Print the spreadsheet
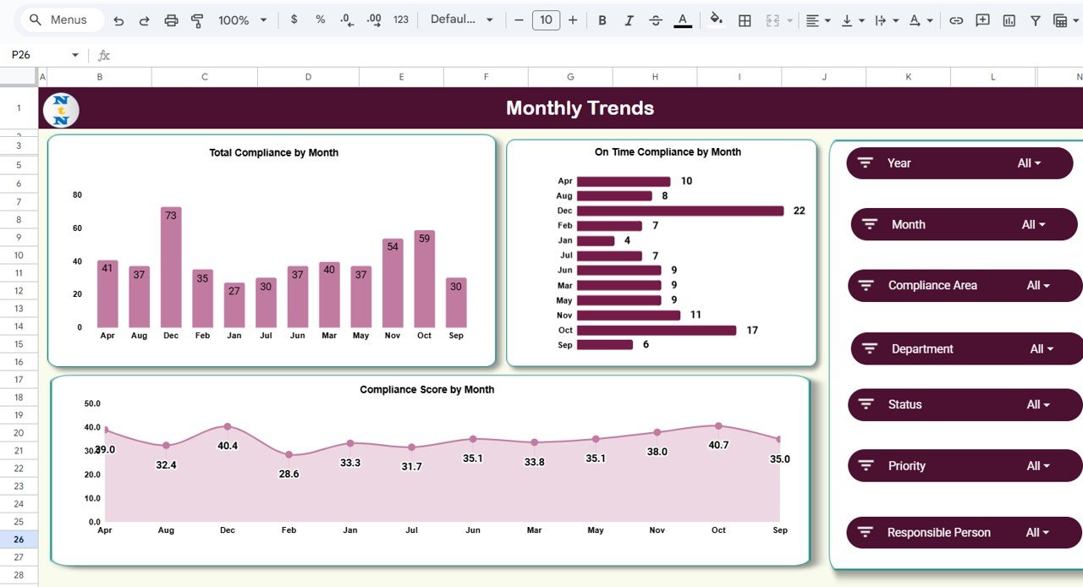Screen dimensions: 1083x587 point(172,19)
